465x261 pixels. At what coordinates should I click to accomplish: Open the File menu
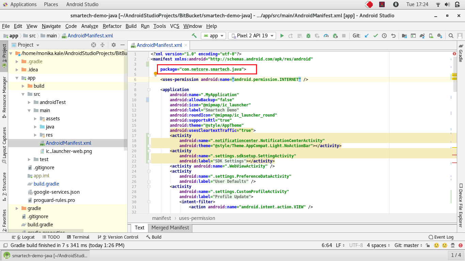pos(6,26)
